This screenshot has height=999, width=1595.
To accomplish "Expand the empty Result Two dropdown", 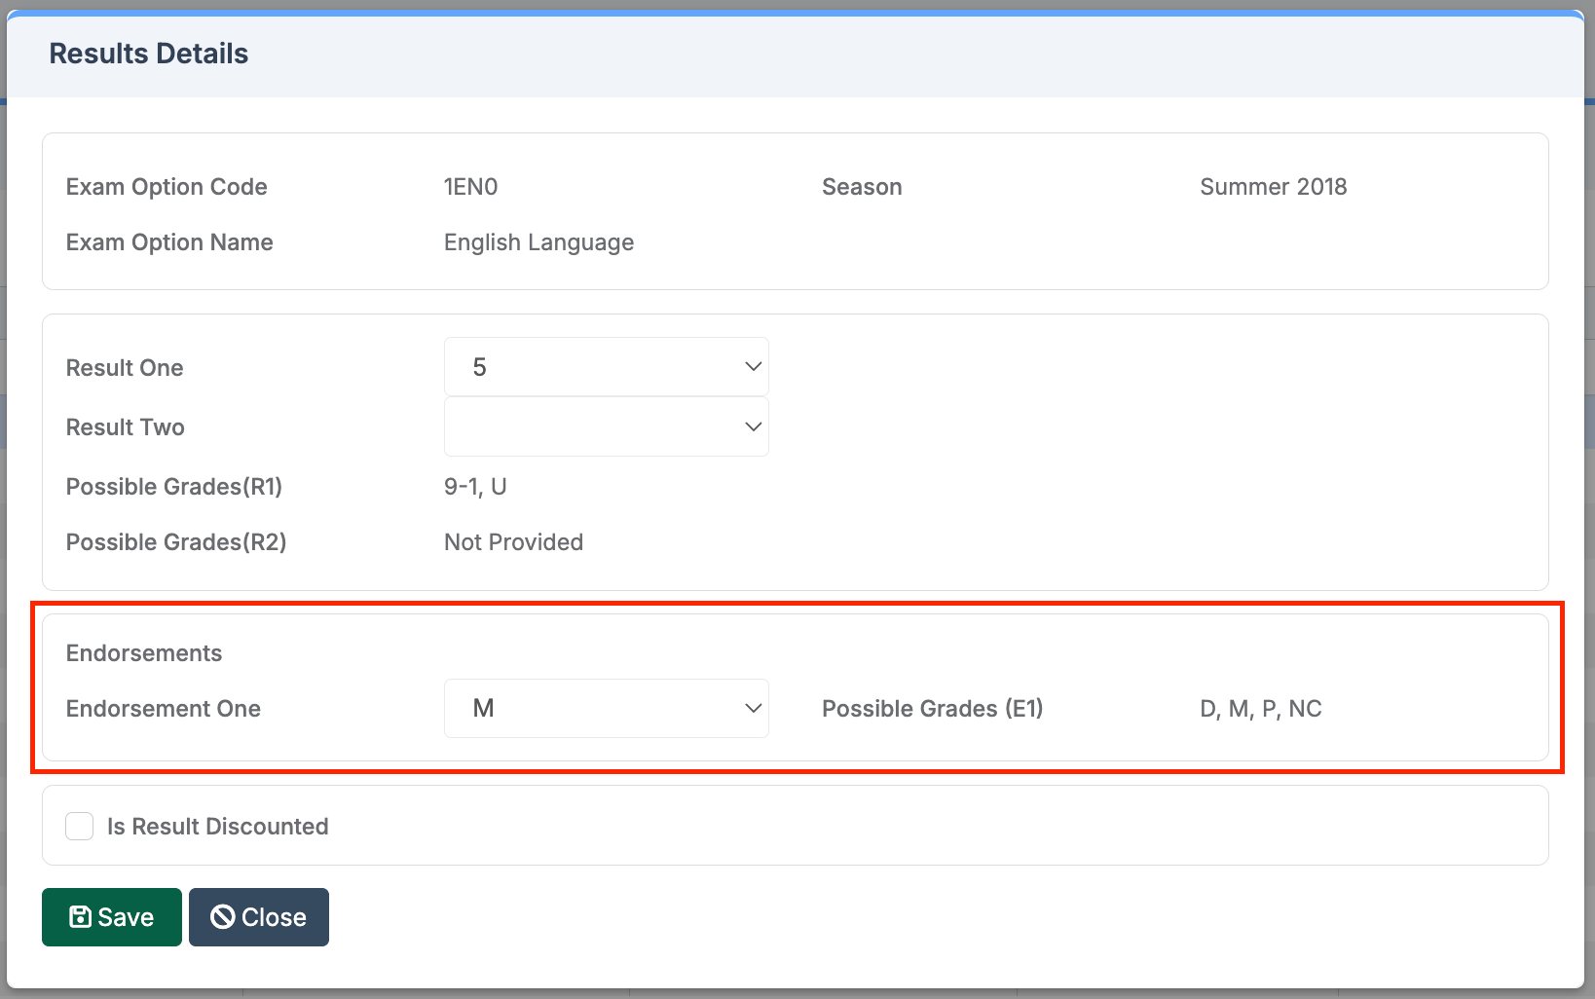I will click(606, 426).
